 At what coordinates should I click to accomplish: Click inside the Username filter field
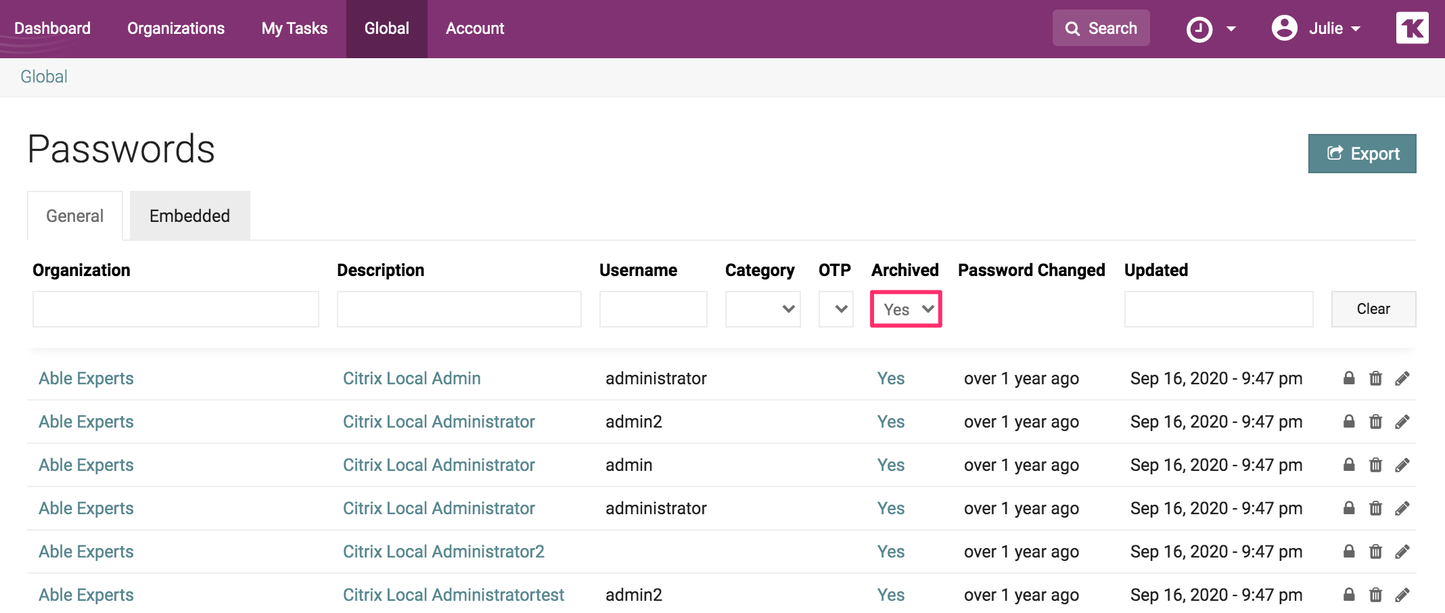652,309
